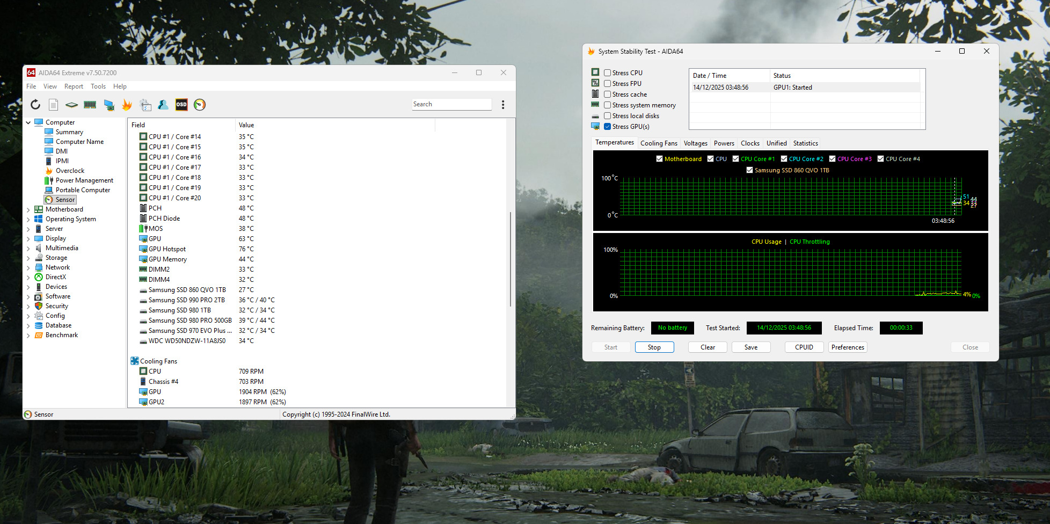This screenshot has height=524, width=1050.
Task: Open the Tools menu
Action: [x=98, y=86]
